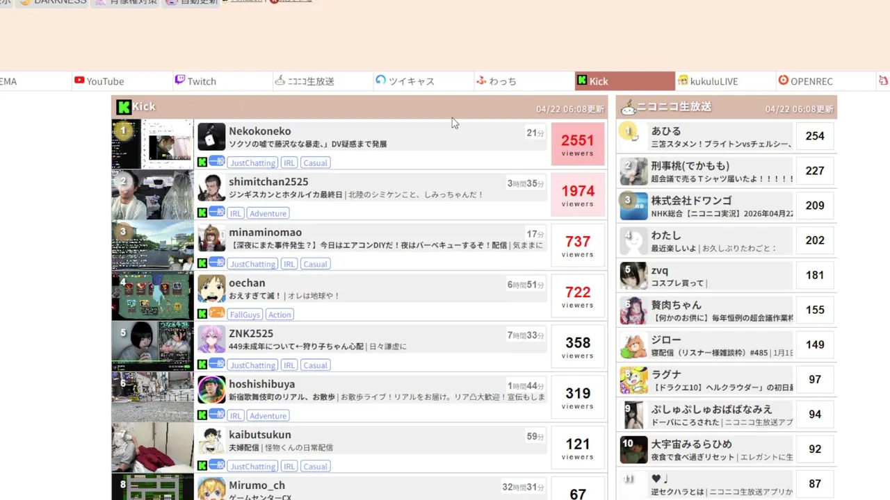Click the shimitchan2525 channel name
This screenshot has width=890, height=500.
pos(268,182)
